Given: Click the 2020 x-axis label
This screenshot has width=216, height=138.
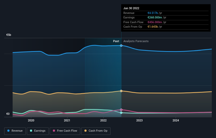Looking at the screenshot, I should tap(31, 120).
